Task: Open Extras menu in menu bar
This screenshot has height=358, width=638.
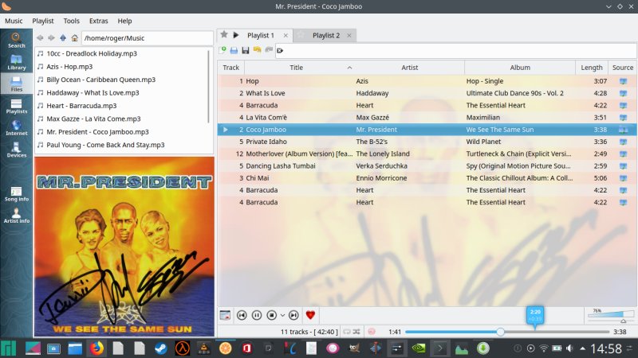Action: [99, 21]
